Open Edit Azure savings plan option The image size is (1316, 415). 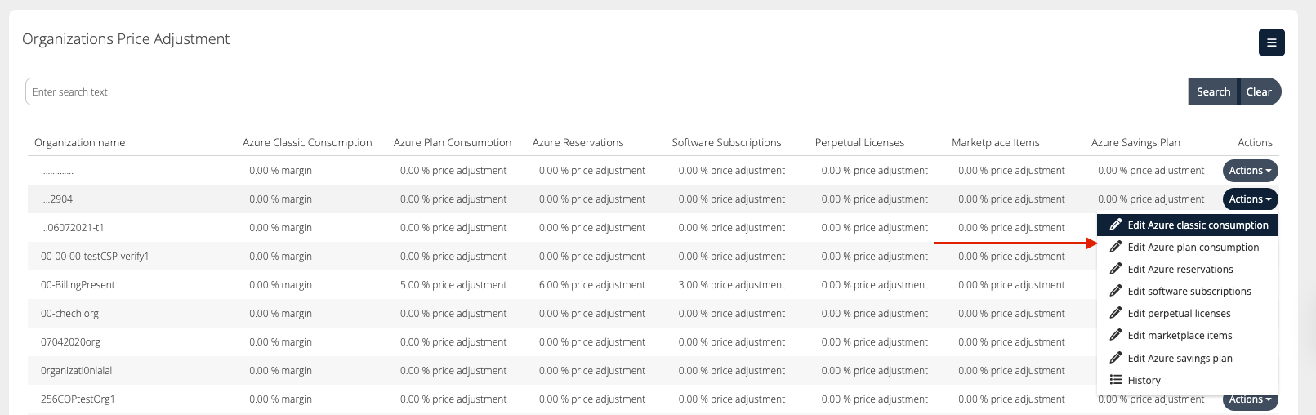click(1188, 358)
